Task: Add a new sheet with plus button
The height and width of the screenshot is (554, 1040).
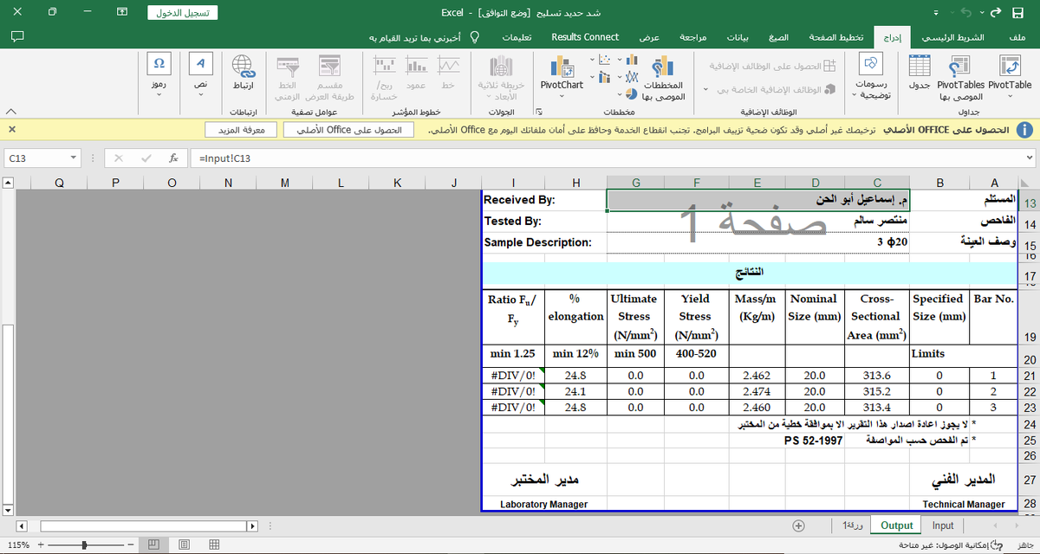Action: click(799, 525)
